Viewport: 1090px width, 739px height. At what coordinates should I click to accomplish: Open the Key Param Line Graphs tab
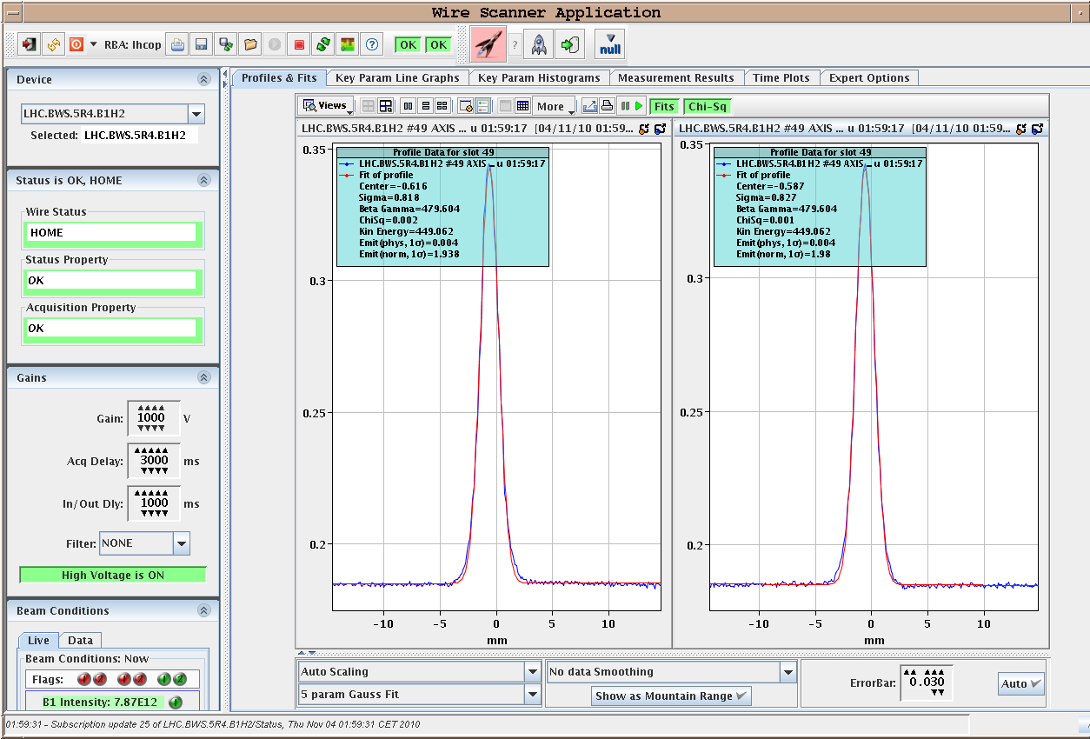pyautogui.click(x=397, y=78)
